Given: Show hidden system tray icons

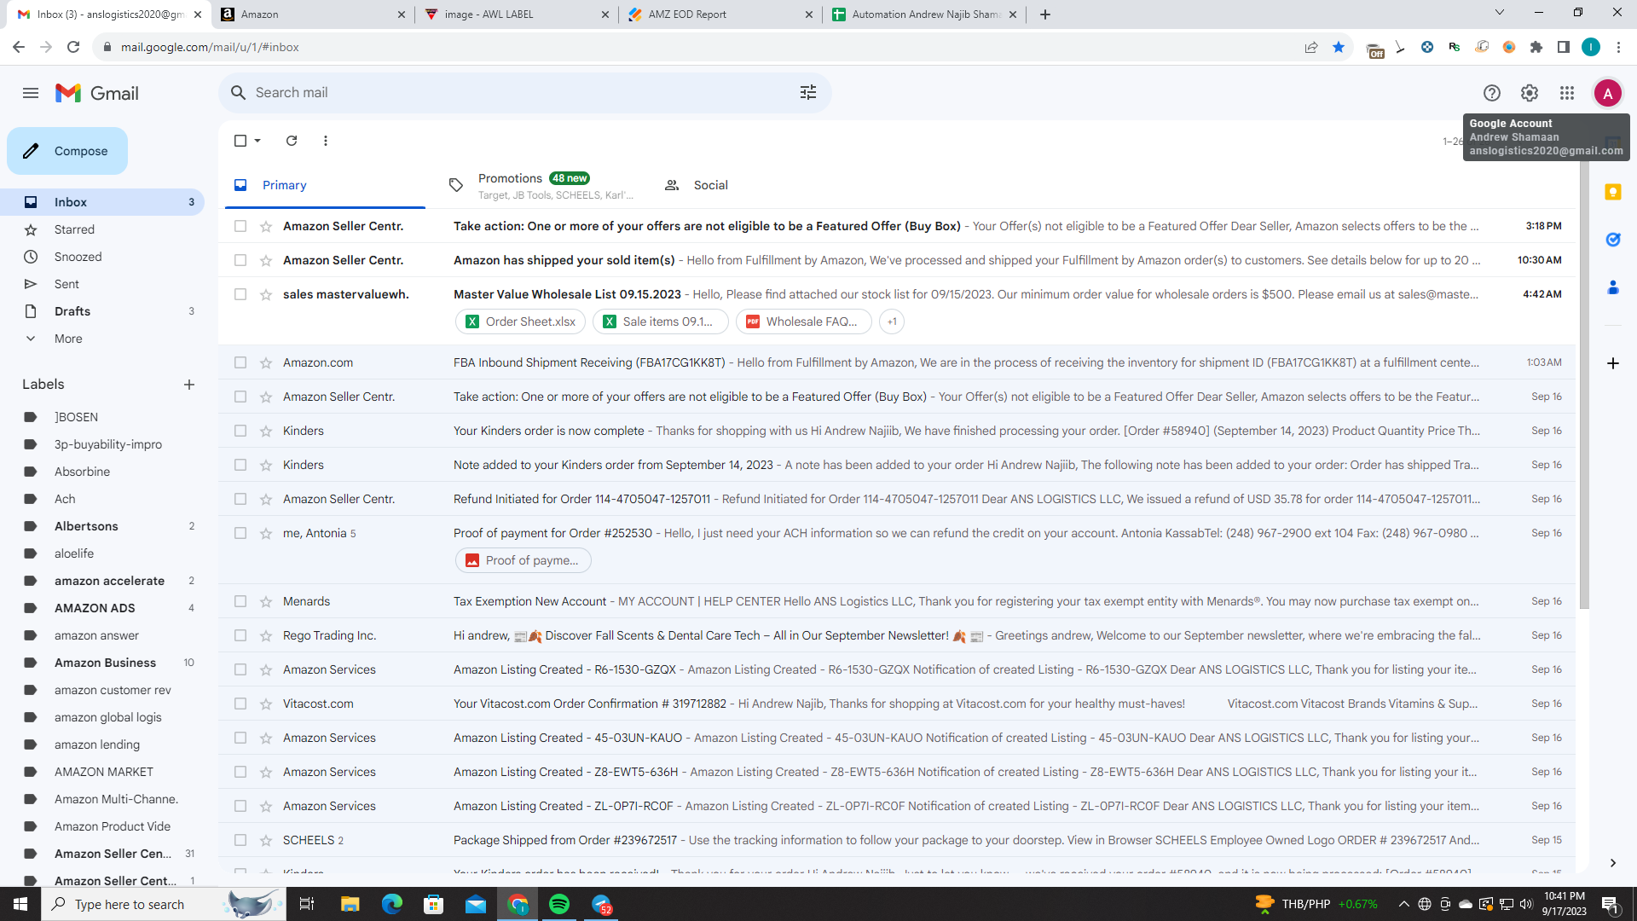Looking at the screenshot, I should pos(1403,904).
